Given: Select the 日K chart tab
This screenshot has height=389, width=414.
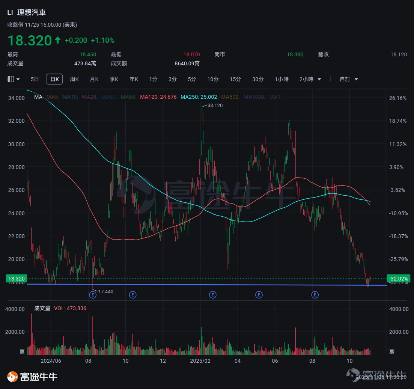Looking at the screenshot, I should [x=55, y=79].
